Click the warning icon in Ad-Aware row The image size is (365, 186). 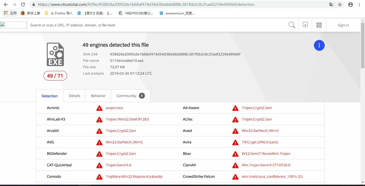[235, 108]
